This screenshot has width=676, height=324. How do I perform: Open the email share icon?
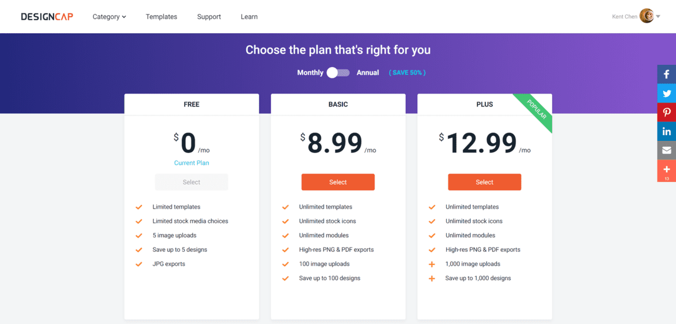point(666,150)
